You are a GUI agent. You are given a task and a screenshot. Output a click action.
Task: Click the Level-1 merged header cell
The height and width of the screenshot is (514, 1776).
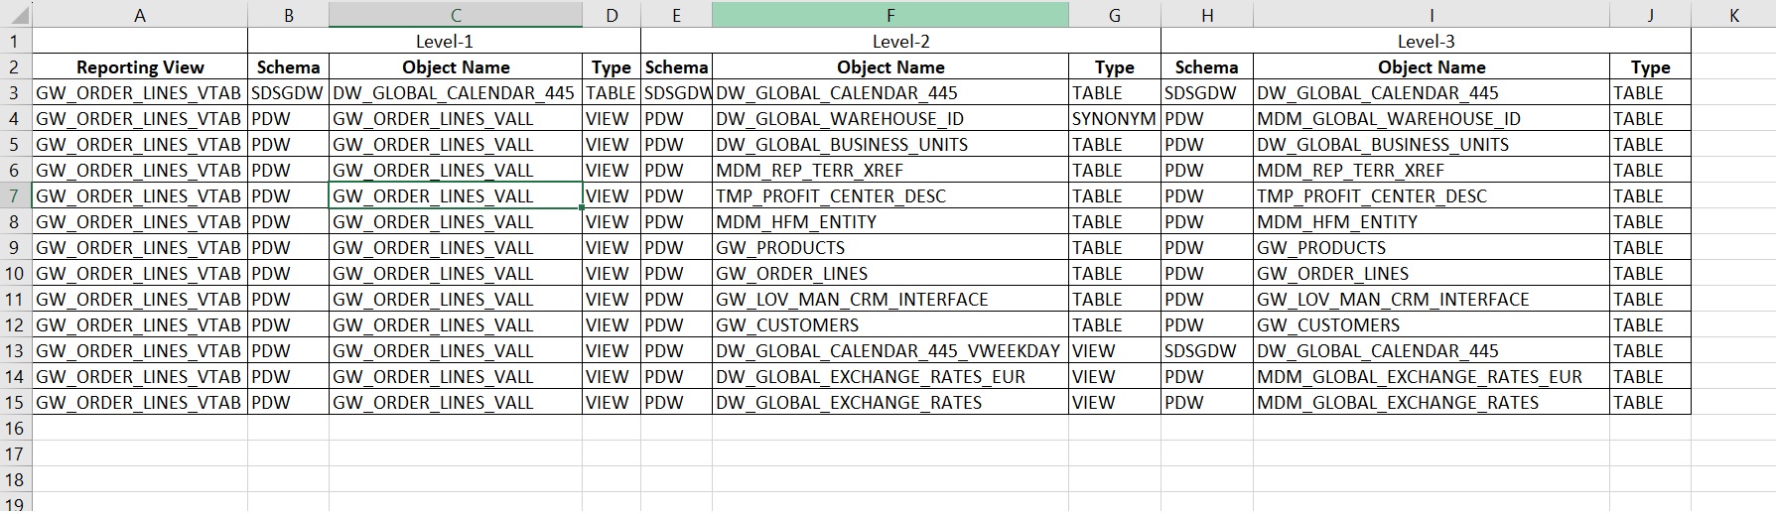445,41
